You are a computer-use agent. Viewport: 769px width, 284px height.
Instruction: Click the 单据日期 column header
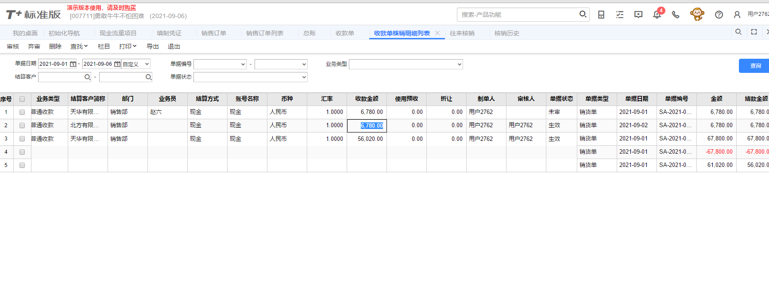[x=637, y=99]
